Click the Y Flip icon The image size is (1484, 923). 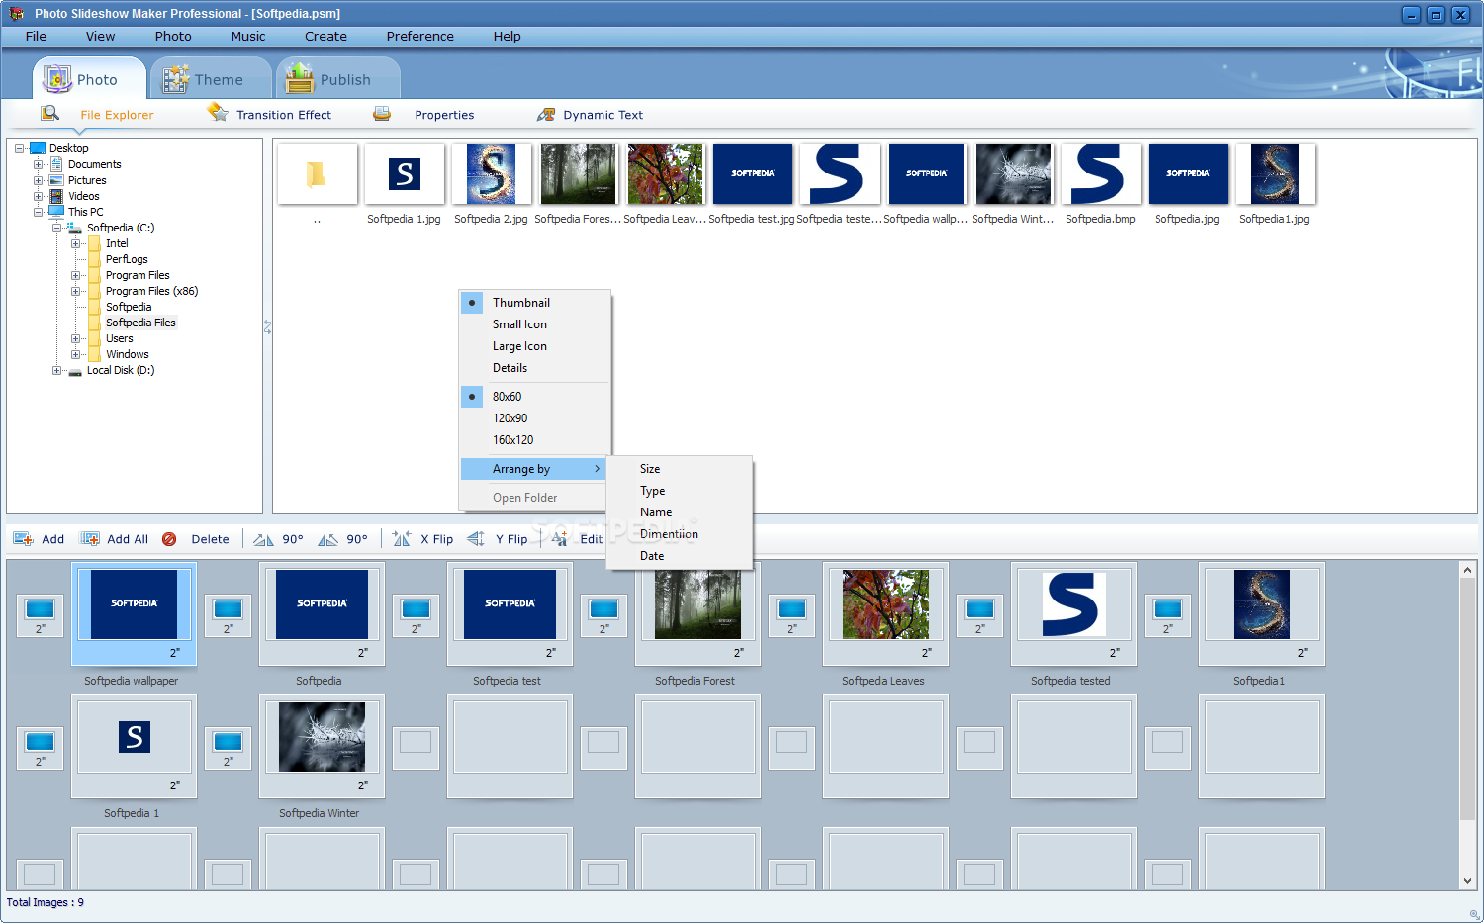[476, 538]
